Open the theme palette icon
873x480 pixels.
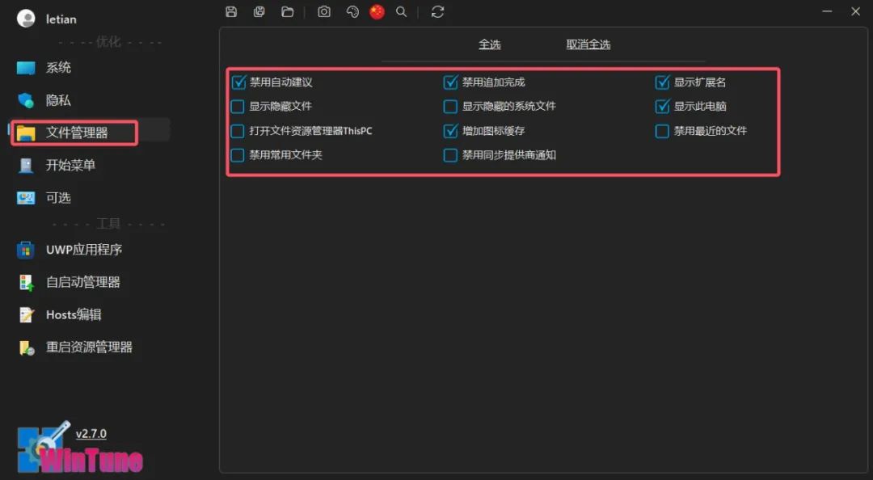click(352, 12)
